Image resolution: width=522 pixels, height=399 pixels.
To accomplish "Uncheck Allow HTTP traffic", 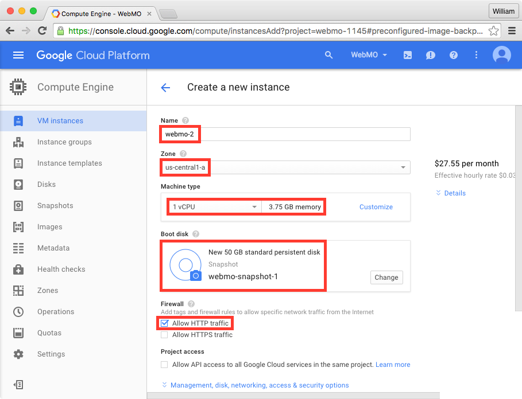I will point(164,323).
